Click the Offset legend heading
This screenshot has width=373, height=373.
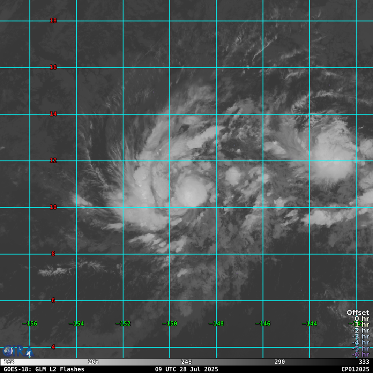(358, 312)
